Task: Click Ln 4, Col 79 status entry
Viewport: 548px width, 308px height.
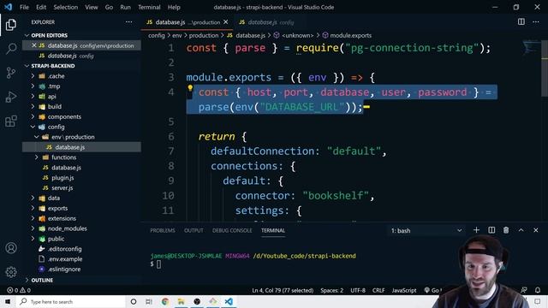Action: click(x=283, y=290)
